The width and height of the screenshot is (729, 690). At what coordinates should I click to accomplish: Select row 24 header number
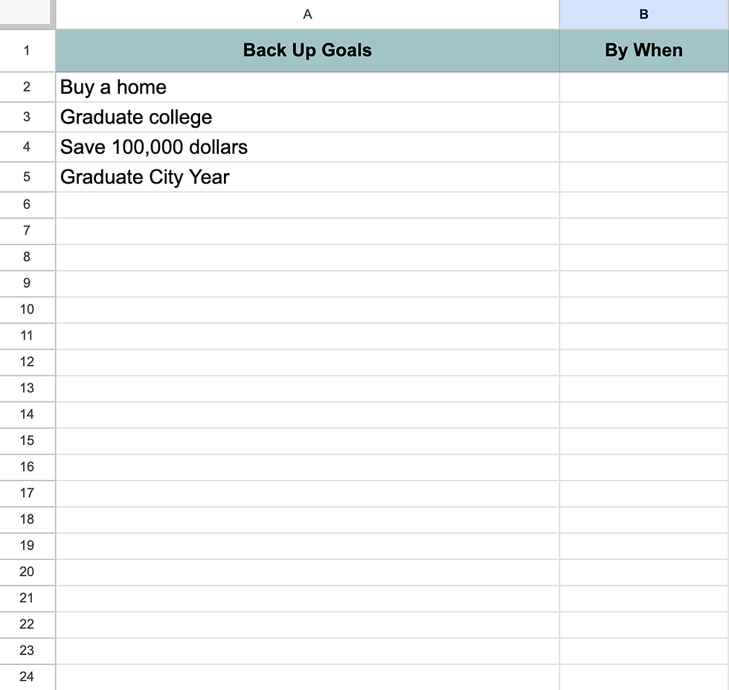(27, 677)
